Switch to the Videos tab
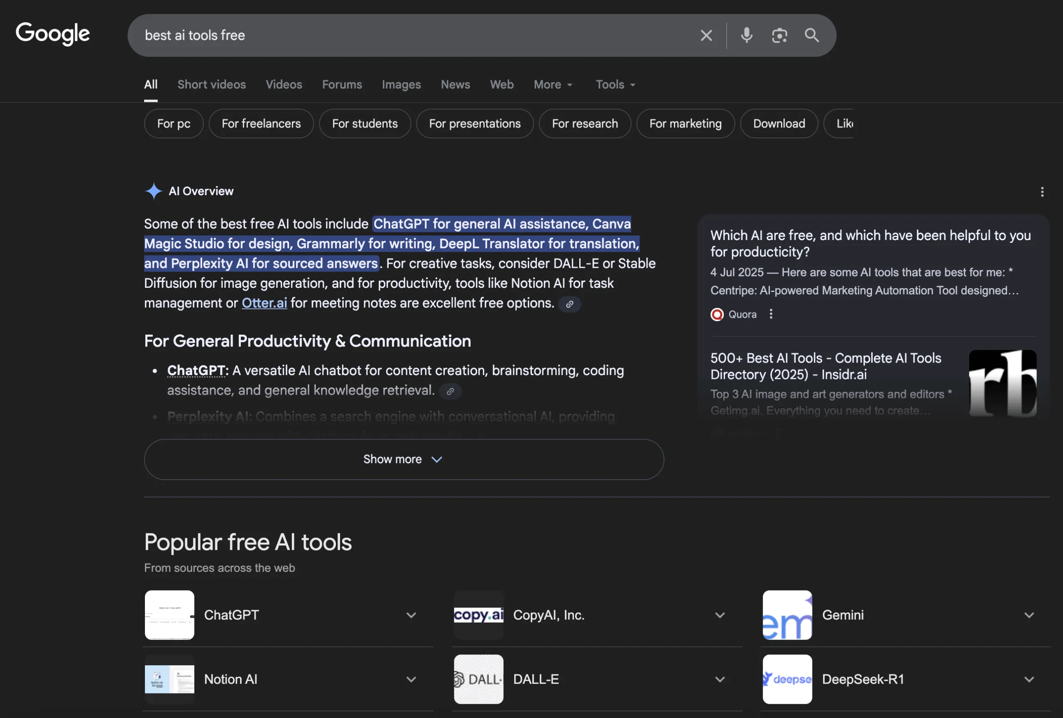 tap(284, 85)
